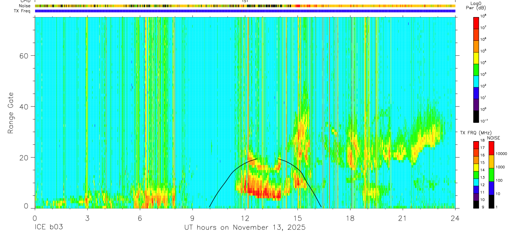512x236 pixels.
Task: Click the red high-power echo near hour 13
Action: [264, 193]
